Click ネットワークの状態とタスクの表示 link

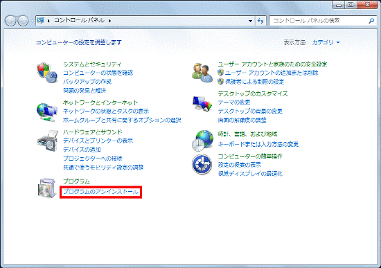point(106,111)
